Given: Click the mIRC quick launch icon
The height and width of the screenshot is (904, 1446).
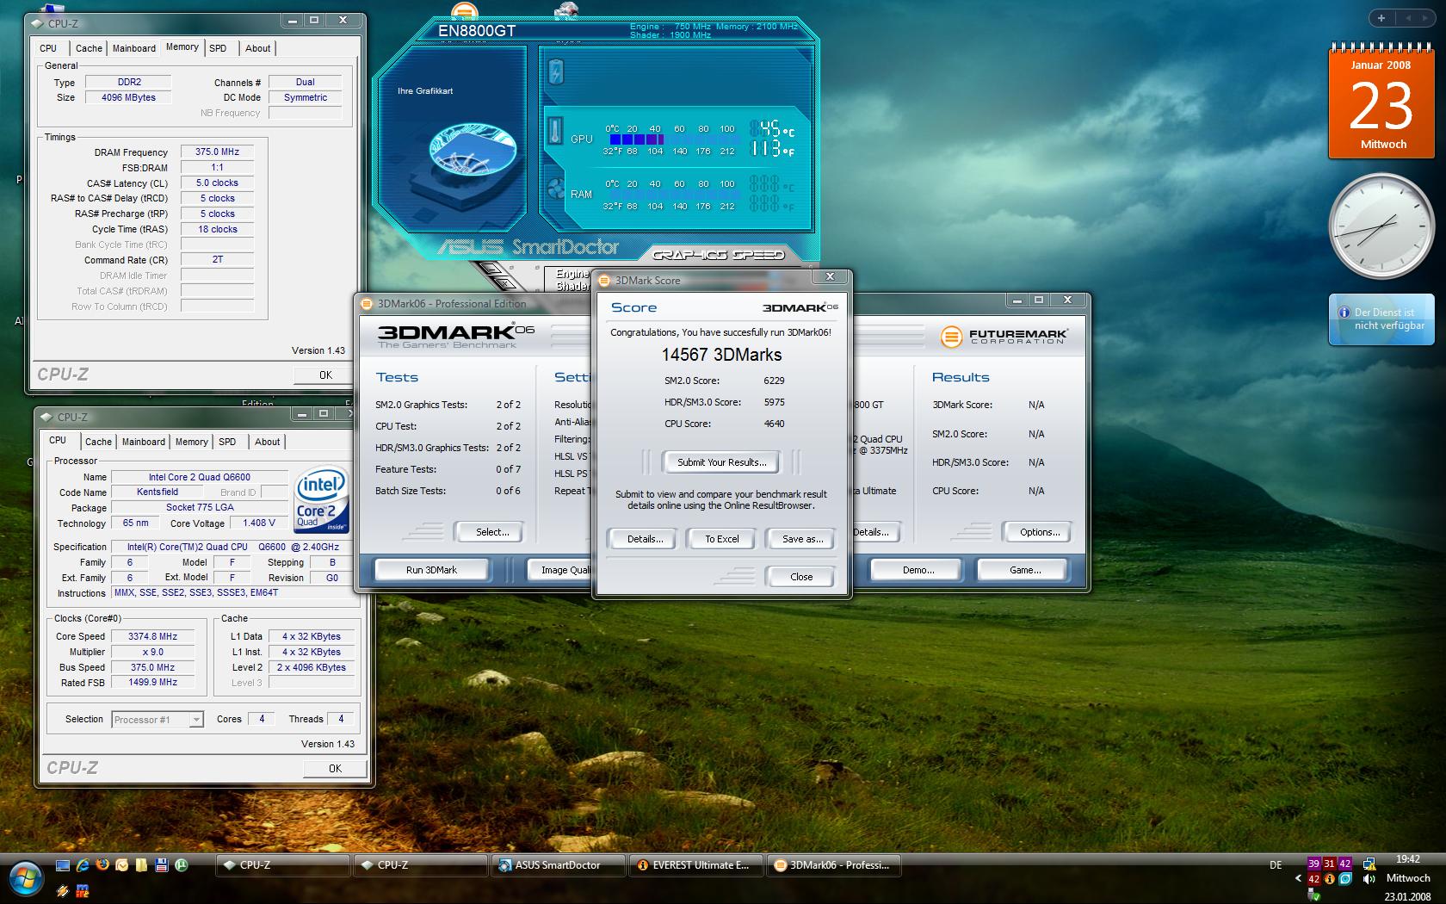Looking at the screenshot, I should point(83,890).
